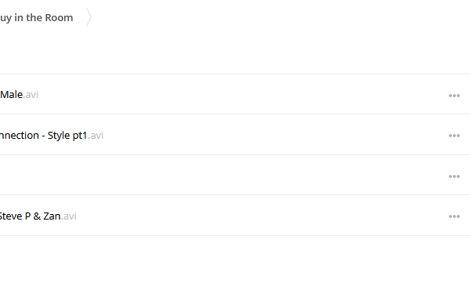This screenshot has width=470, height=287.
Task: Open three-dot menu for Steve P & Zan.avi
Action: (x=454, y=216)
